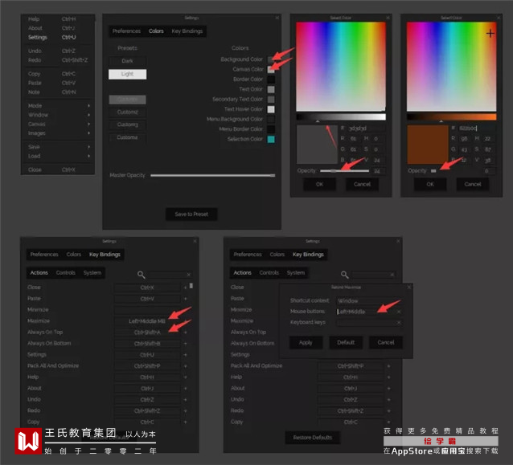This screenshot has height=465, width=513.
Task: Cancel the orange Select Color dialog
Action: pos(473,184)
